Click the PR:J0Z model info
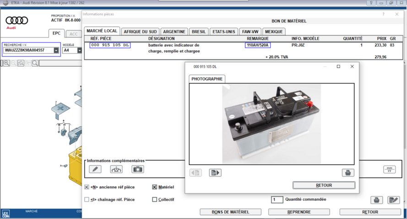The height and width of the screenshot is (219, 407). point(298,45)
